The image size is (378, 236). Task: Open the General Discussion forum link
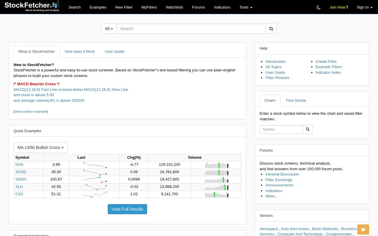(282, 174)
